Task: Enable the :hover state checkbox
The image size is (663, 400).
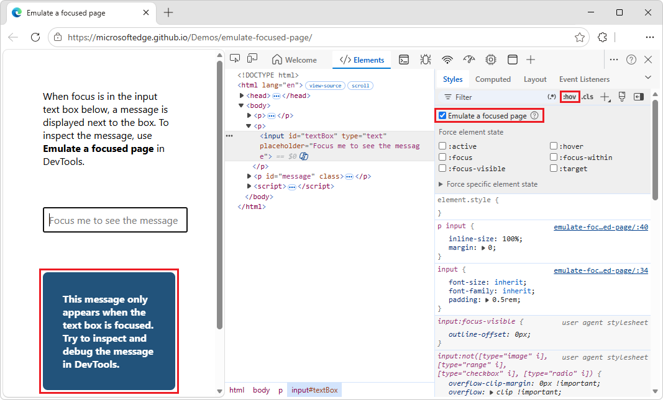Action: (x=554, y=146)
